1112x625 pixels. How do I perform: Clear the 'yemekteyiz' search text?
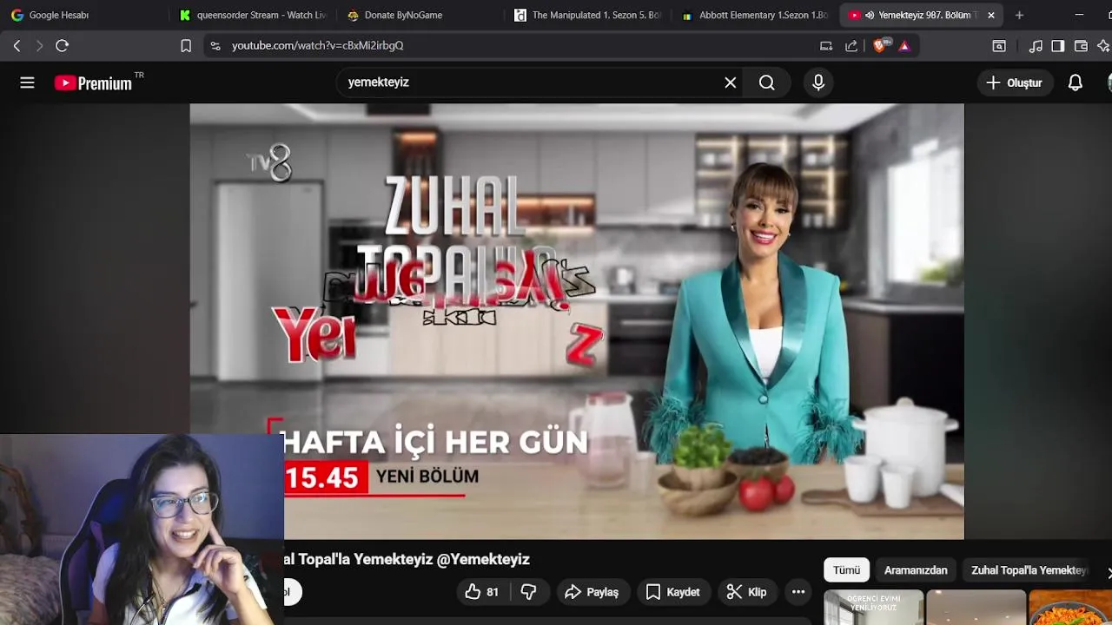click(731, 82)
